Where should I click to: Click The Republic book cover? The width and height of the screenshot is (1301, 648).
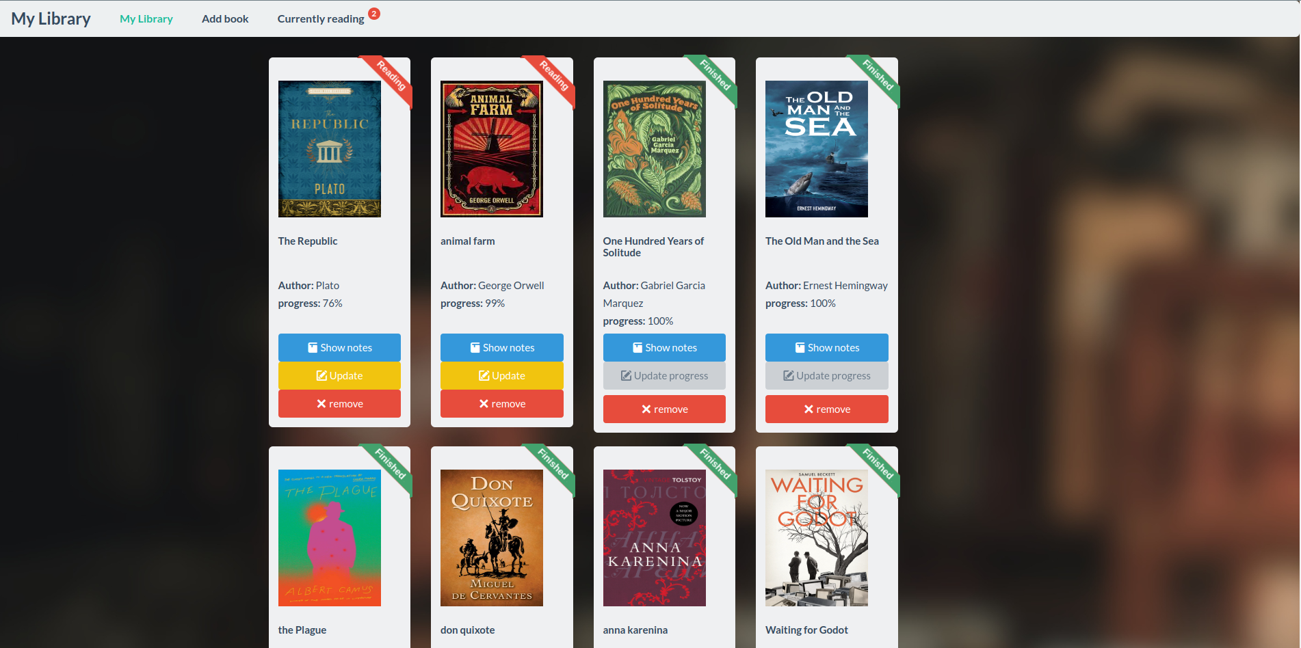tap(330, 149)
